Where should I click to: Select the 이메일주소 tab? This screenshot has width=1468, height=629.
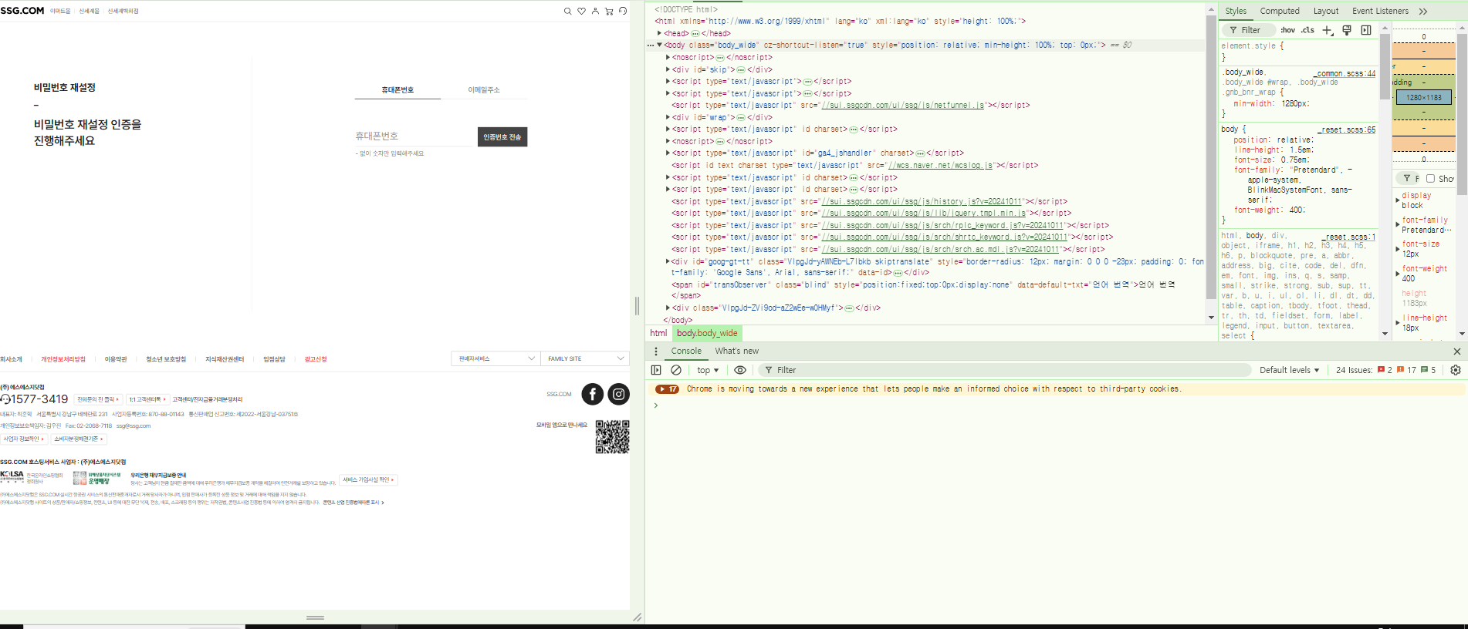484,90
